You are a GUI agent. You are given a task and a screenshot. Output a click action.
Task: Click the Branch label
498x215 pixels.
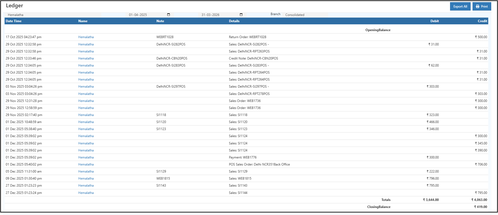click(275, 14)
